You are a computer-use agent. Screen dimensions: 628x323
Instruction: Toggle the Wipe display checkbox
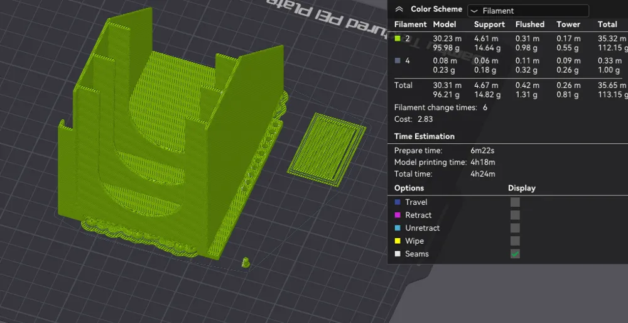[x=515, y=241]
